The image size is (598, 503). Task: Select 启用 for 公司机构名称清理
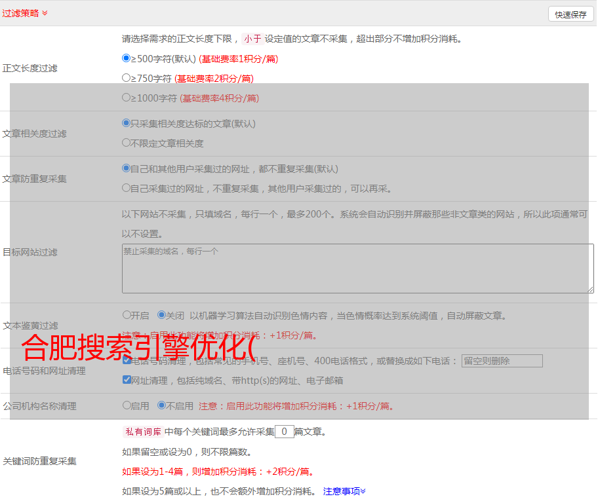(x=127, y=405)
